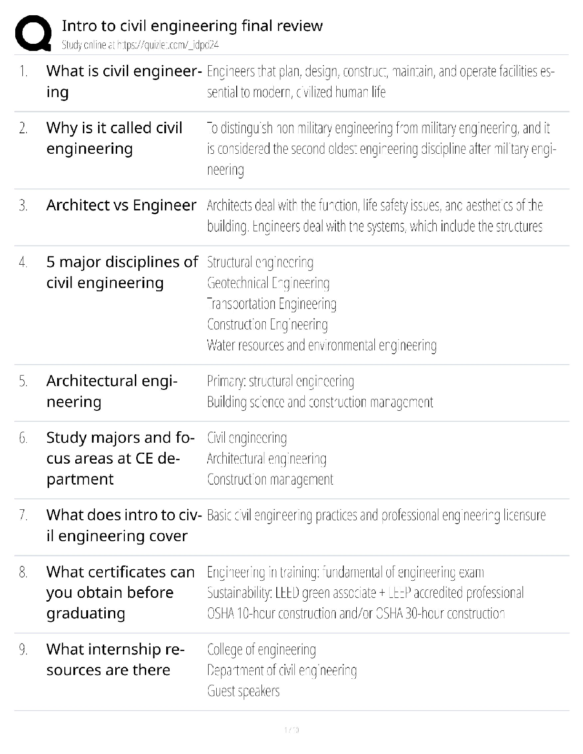Click the 'Basic civil engineering practices' definition
583x754 pixels.
(x=376, y=515)
